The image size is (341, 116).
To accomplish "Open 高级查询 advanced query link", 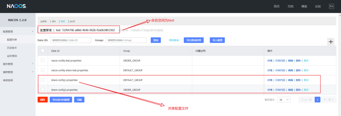I will [174, 40].
